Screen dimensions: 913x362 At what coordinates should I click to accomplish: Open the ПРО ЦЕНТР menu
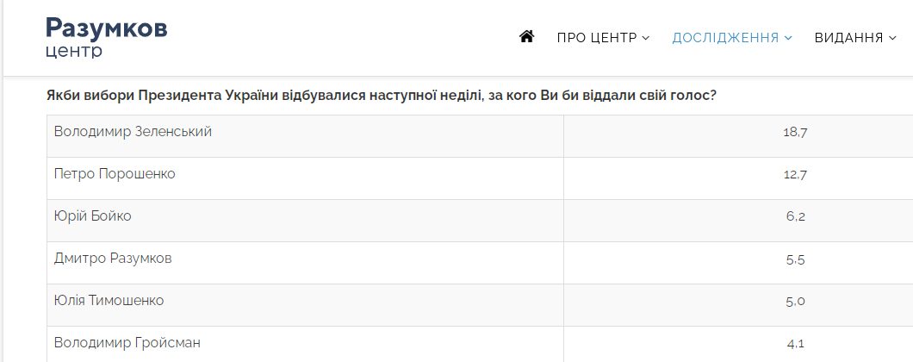point(603,38)
